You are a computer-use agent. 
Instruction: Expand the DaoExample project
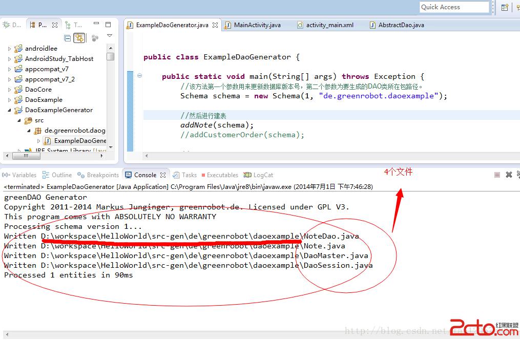(9, 100)
